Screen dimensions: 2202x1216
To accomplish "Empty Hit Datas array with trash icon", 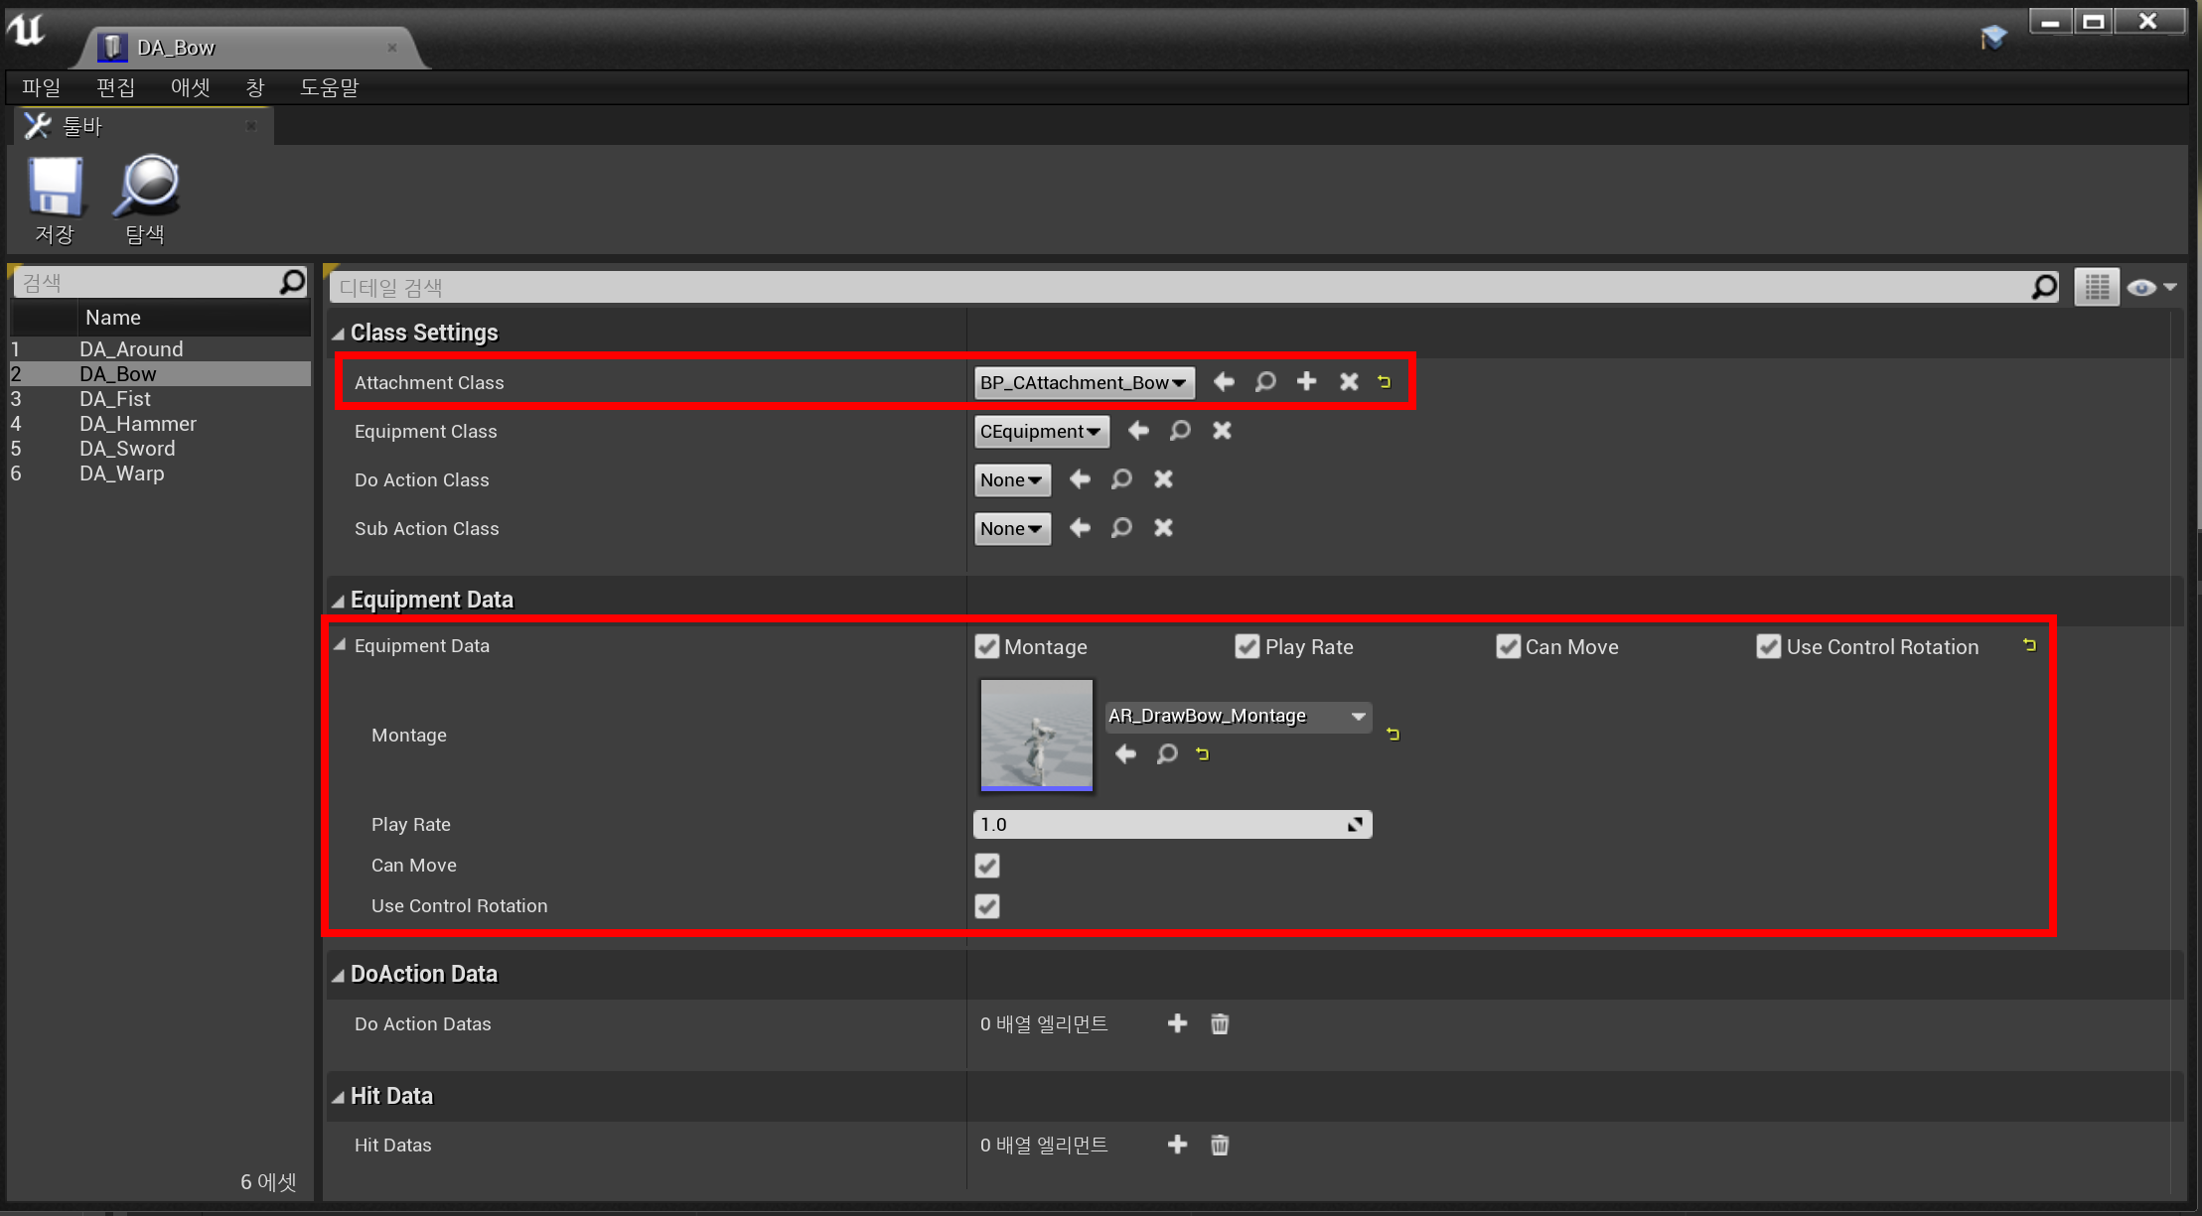I will click(1220, 1145).
